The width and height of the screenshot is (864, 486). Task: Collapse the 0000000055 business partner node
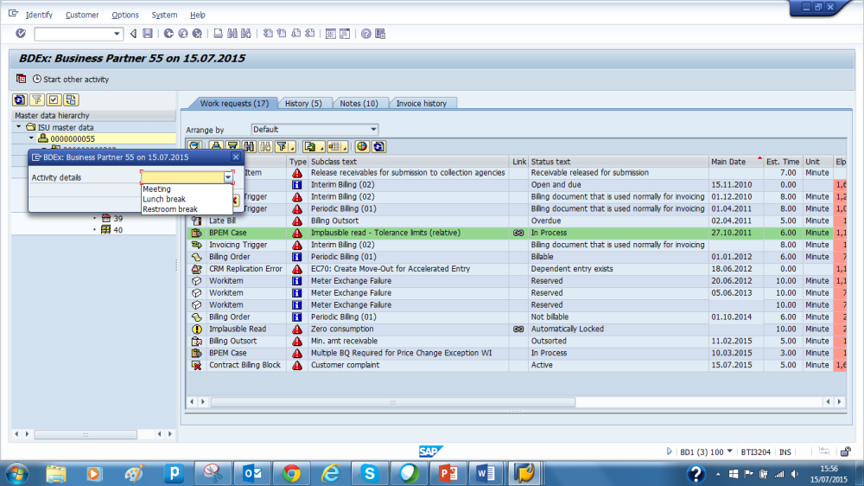tap(31, 138)
